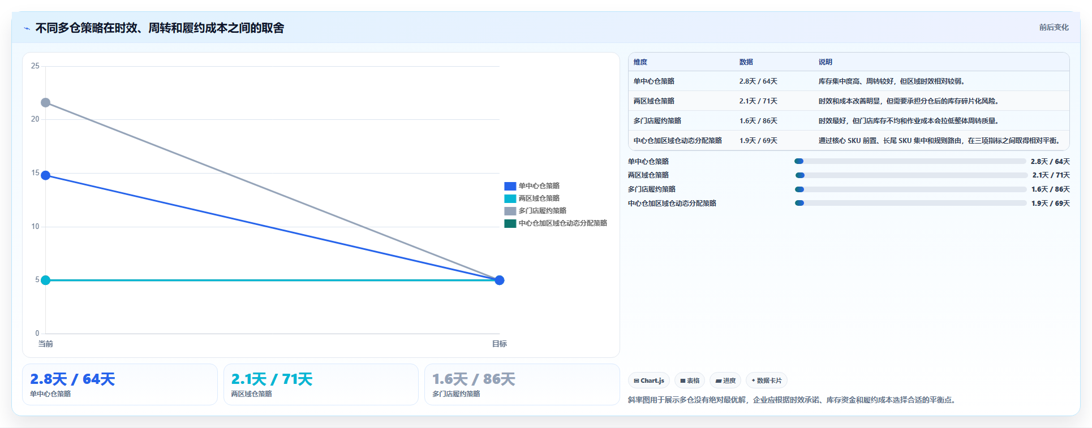
Task: Click progress value 1.6天 / 86天
Action: point(1050,189)
